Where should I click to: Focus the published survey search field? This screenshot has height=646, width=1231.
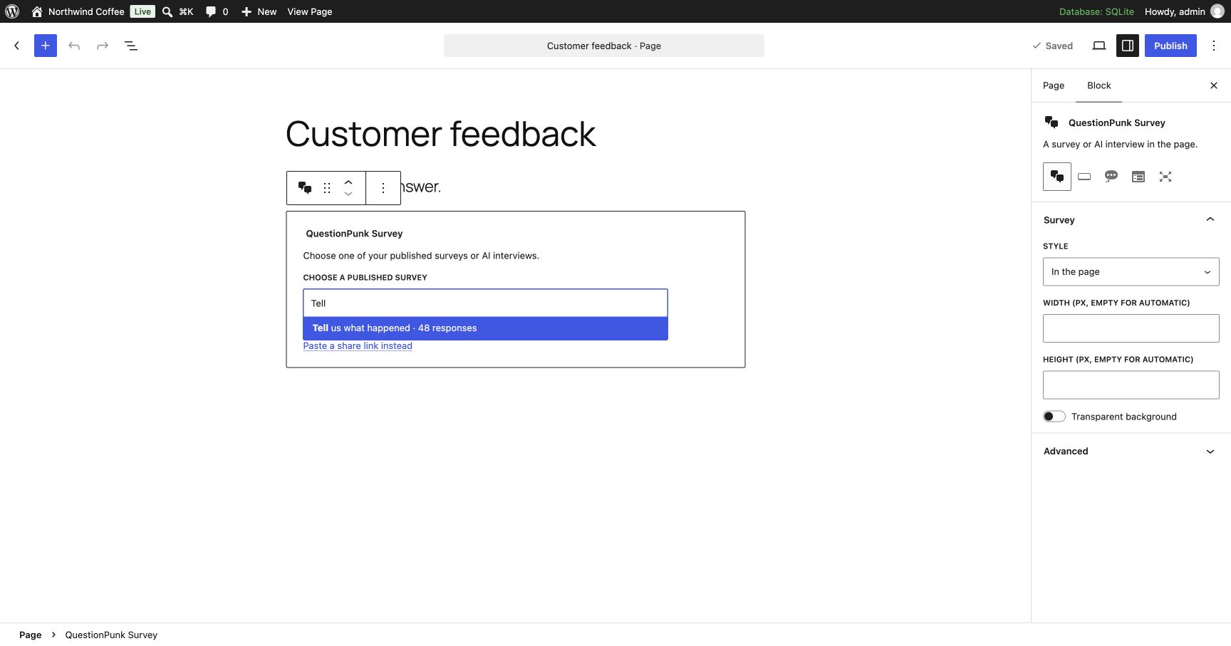tap(485, 303)
